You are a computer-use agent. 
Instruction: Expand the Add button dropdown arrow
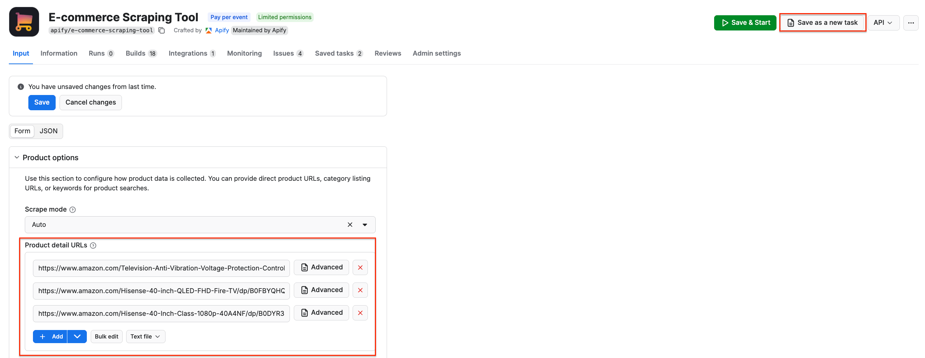(x=77, y=337)
